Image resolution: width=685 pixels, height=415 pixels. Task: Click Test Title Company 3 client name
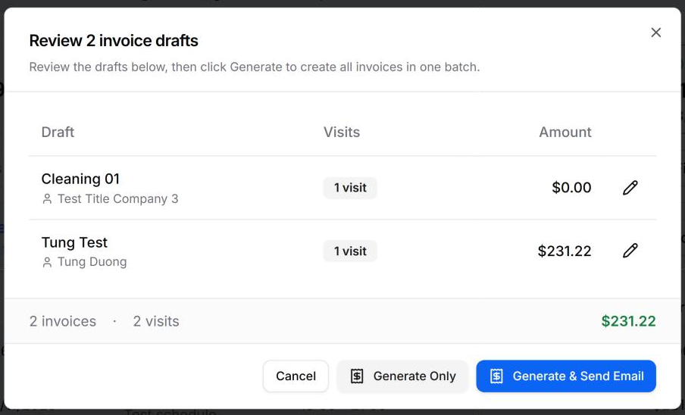point(118,199)
